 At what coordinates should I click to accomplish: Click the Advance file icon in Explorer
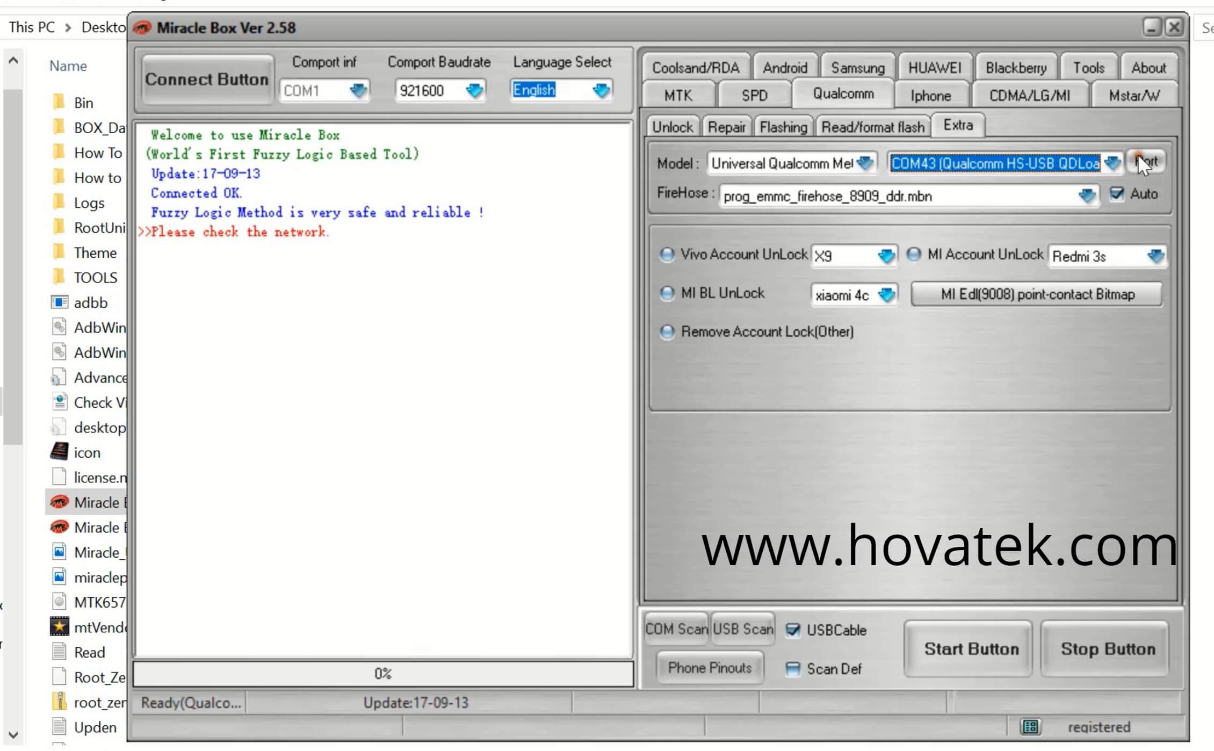point(59,378)
